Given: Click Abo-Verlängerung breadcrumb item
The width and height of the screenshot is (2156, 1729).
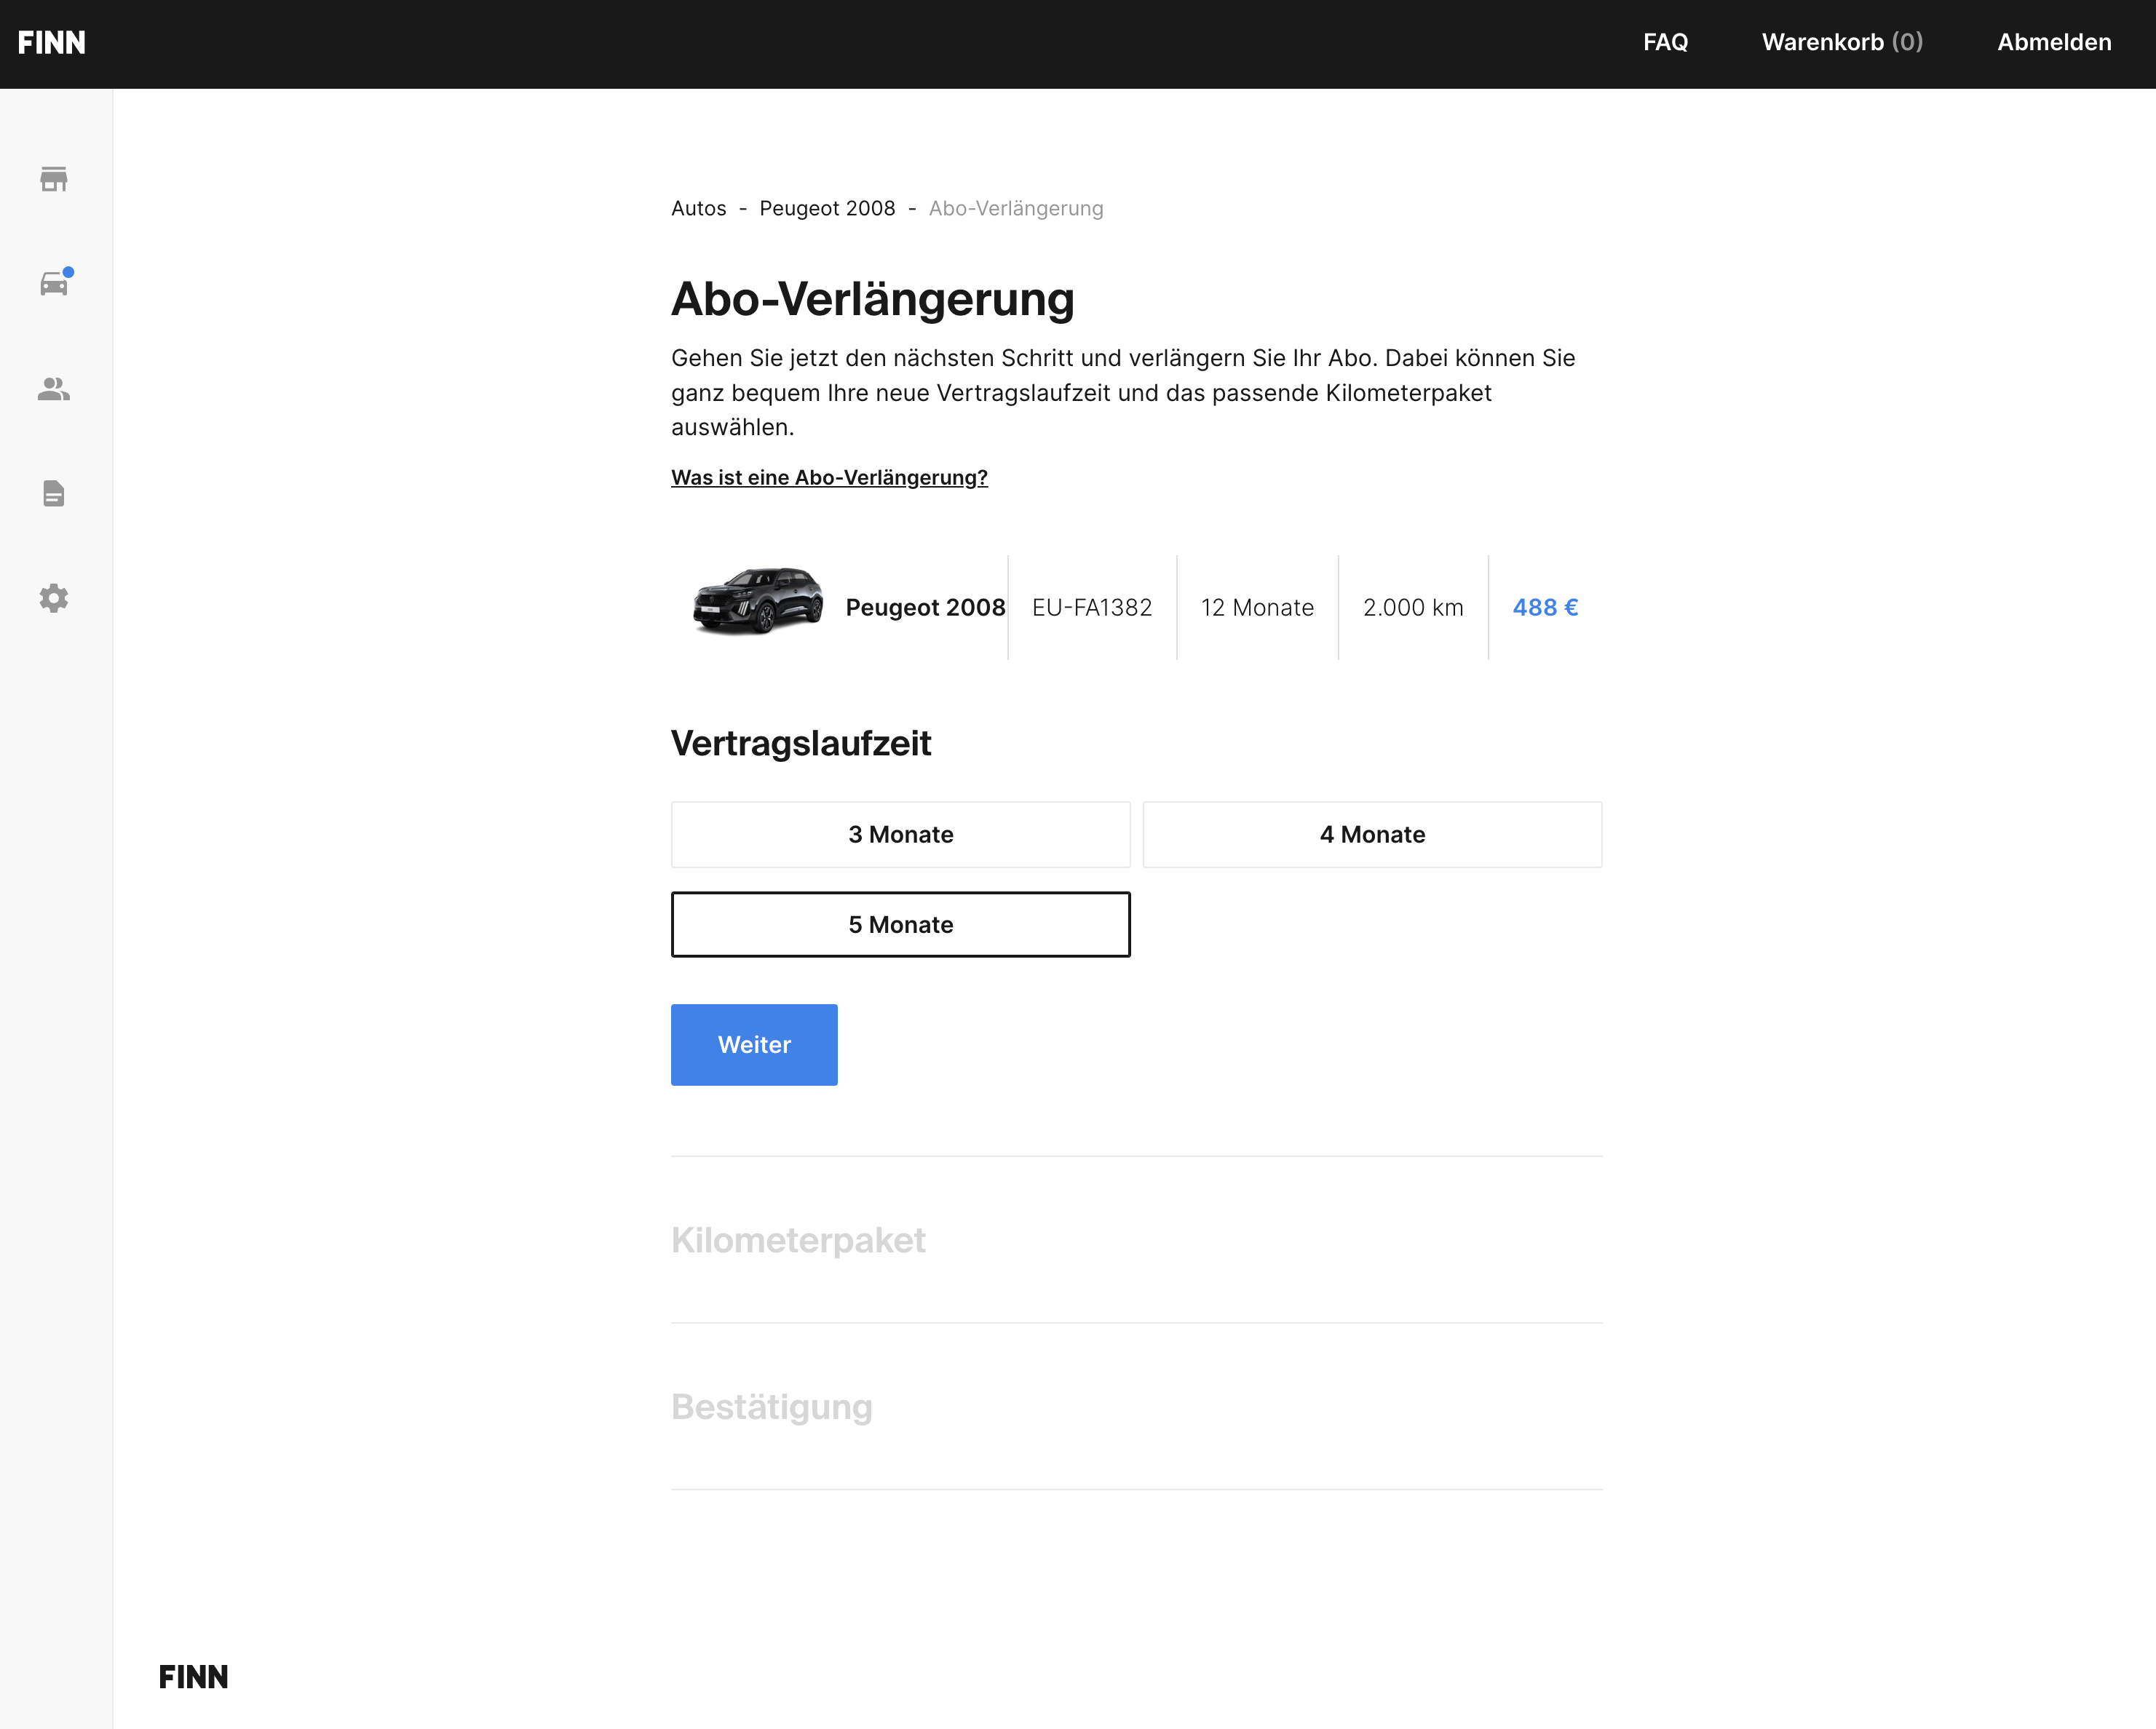Looking at the screenshot, I should 1016,208.
